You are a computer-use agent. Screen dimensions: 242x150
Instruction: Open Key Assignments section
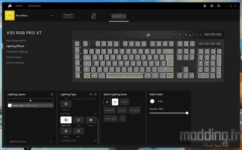tap(16, 41)
